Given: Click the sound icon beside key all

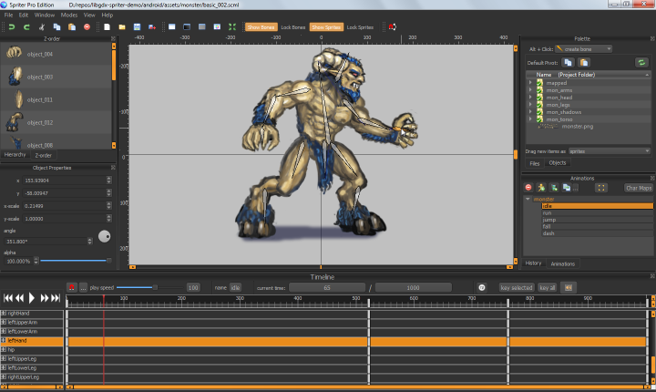Looking at the screenshot, I should 569,288.
